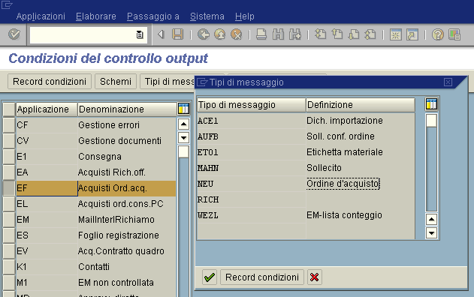The image size is (474, 297).
Task: Click down arrow in dialog table scrollbar
Action: tap(431, 233)
